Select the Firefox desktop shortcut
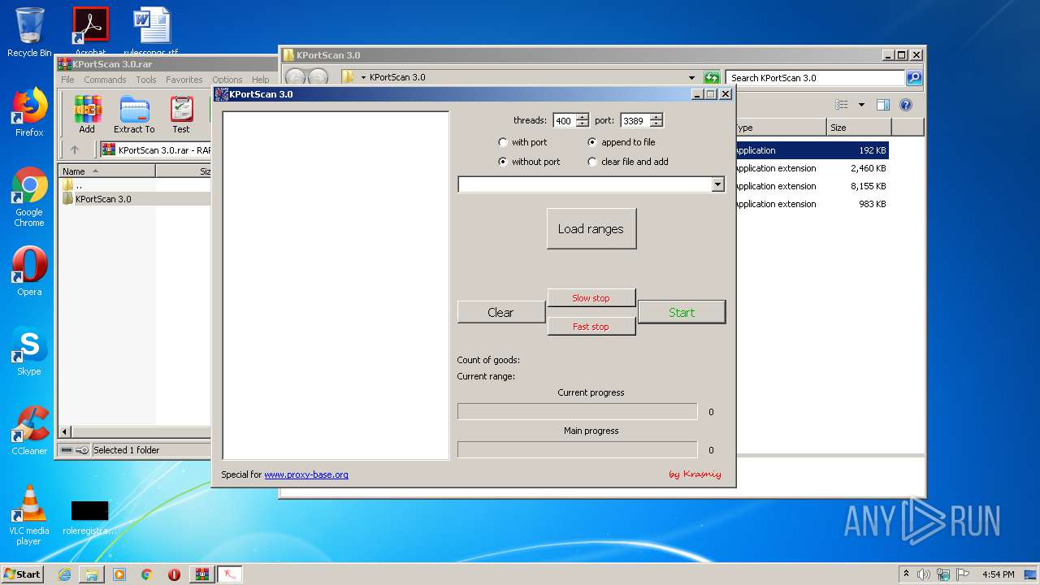Screen dimensions: 1040x585 (x=29, y=112)
